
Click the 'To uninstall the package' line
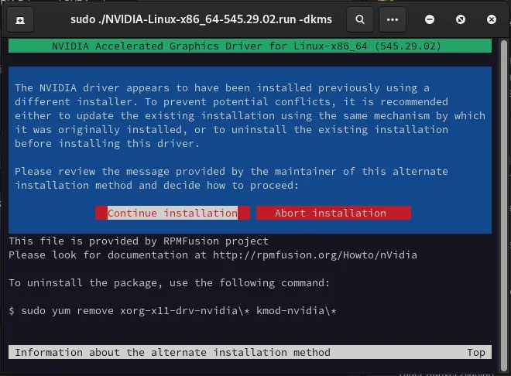click(x=169, y=283)
